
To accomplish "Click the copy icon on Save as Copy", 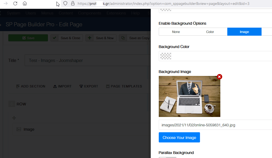I will coord(123,38).
